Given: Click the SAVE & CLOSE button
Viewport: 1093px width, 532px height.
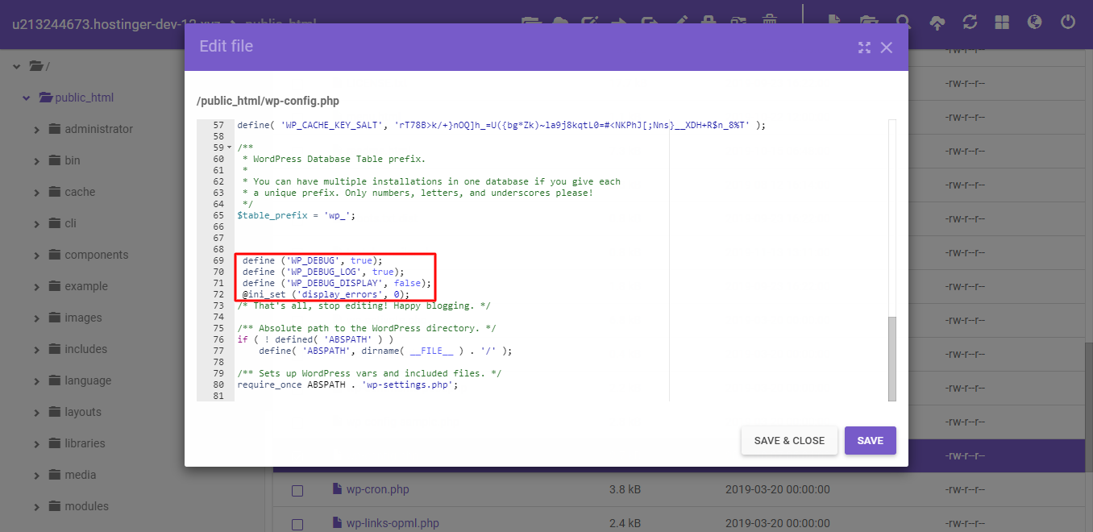Looking at the screenshot, I should click(789, 441).
